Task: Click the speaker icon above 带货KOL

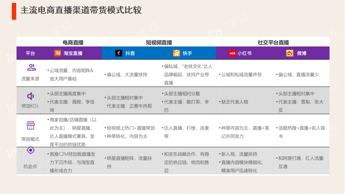Action: (31, 96)
